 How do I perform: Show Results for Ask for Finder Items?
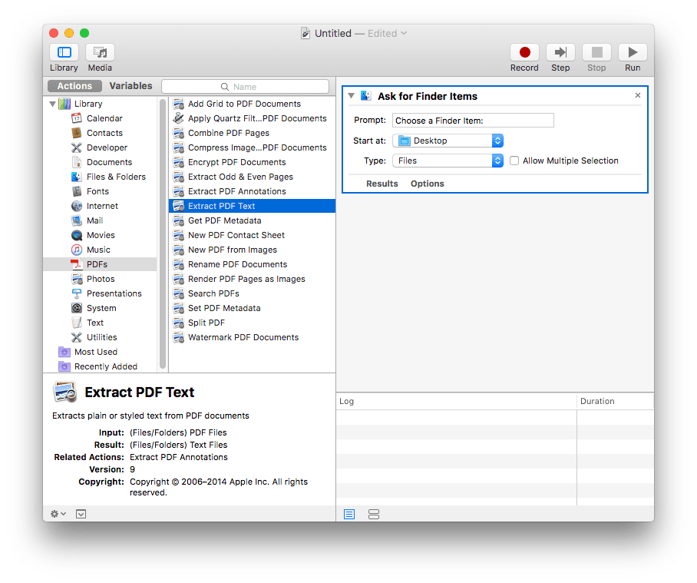click(382, 184)
